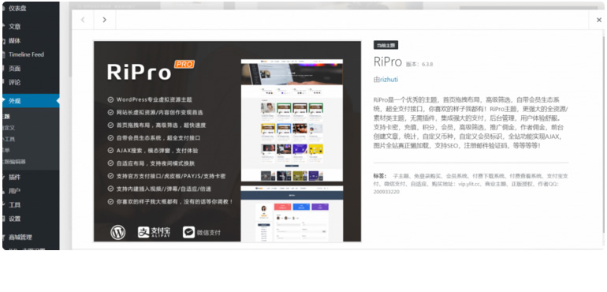Click the theme description paragraph
607x292 pixels.
(471, 122)
